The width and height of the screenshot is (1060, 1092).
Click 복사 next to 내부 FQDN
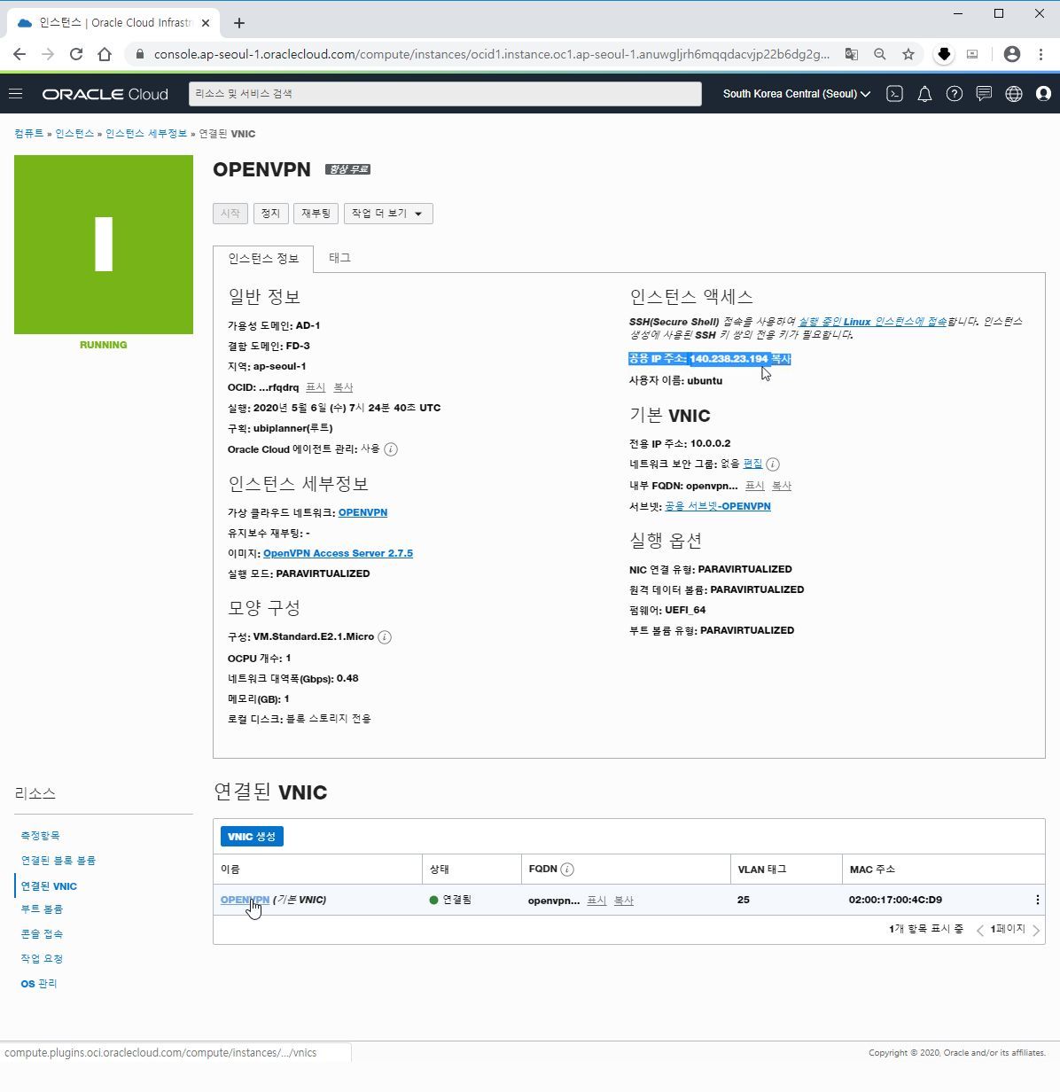782,486
